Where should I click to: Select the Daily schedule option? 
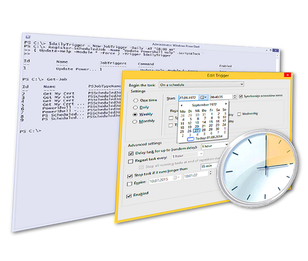[x=135, y=107]
